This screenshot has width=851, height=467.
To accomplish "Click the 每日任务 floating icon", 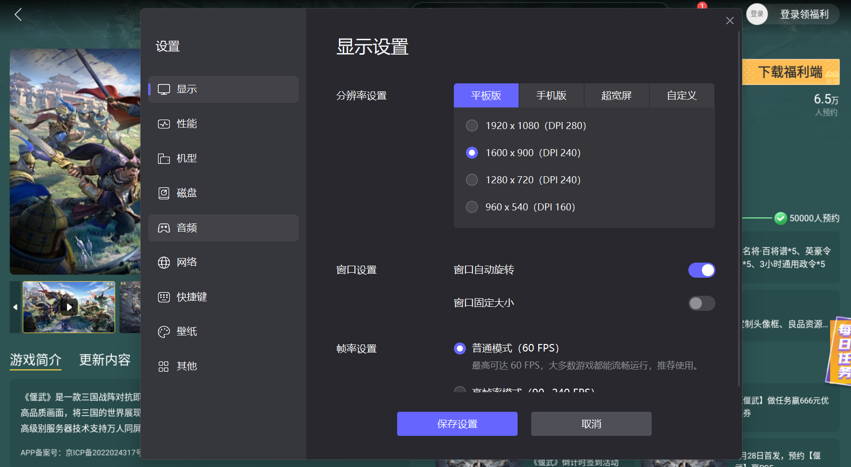I will pyautogui.click(x=839, y=351).
